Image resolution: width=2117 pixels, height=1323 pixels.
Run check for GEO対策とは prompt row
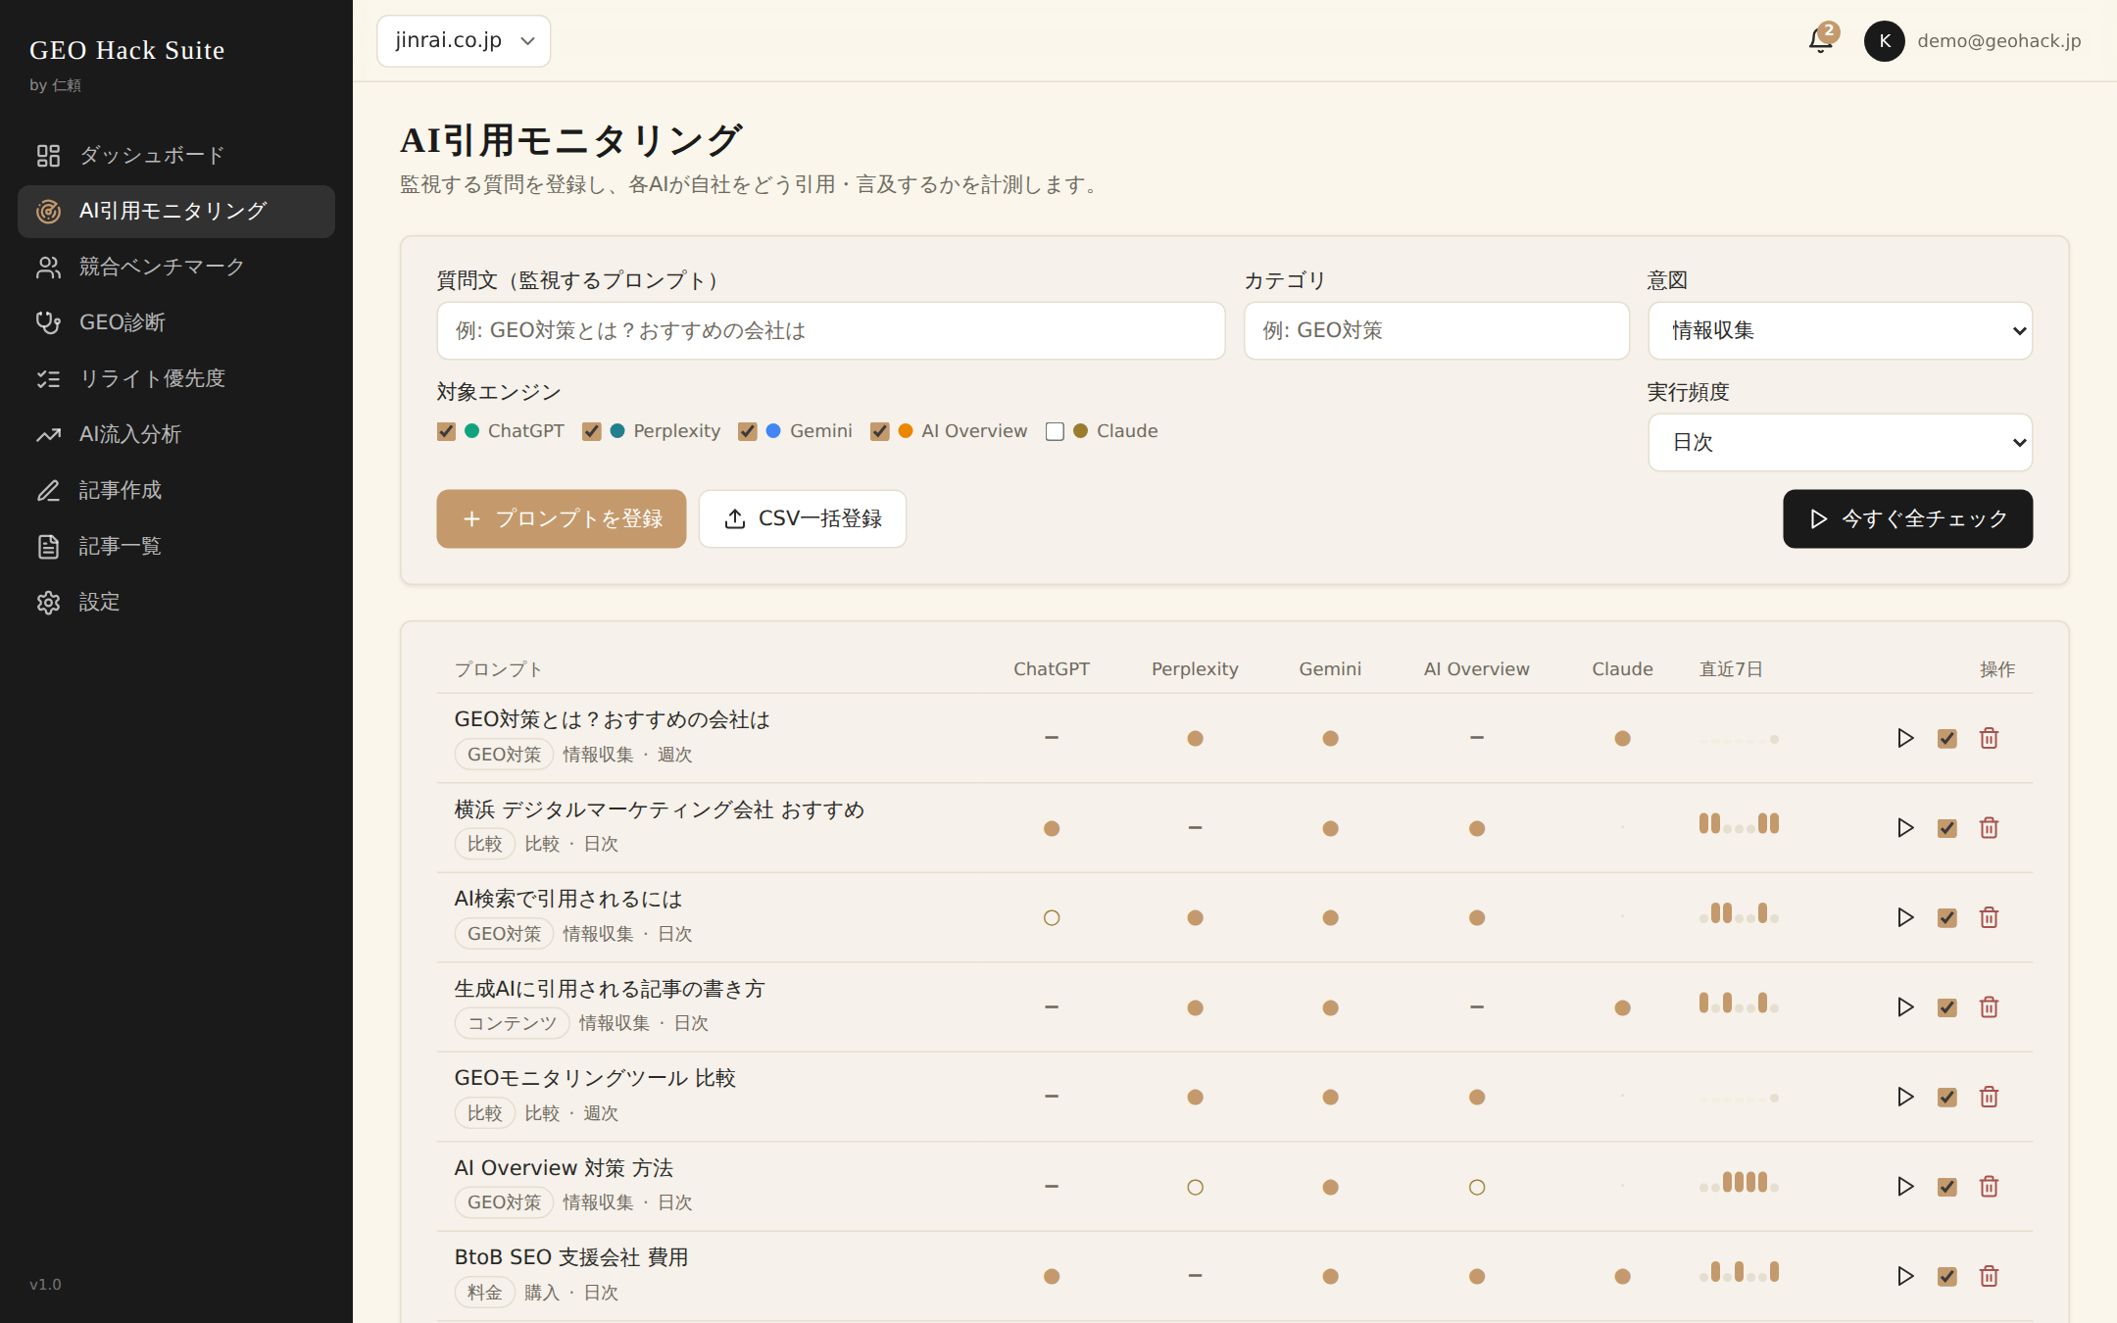1905,738
